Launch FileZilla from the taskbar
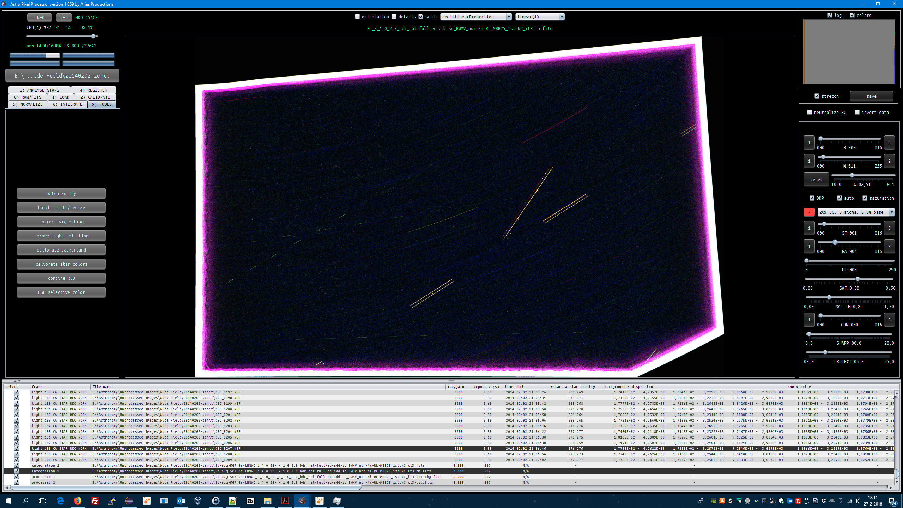This screenshot has height=508, width=903. click(95, 501)
